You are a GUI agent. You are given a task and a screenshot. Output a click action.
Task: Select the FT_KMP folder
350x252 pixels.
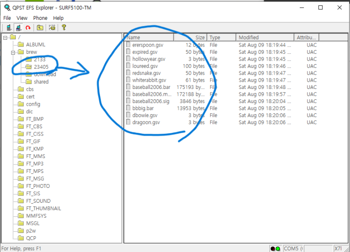(x=35, y=149)
